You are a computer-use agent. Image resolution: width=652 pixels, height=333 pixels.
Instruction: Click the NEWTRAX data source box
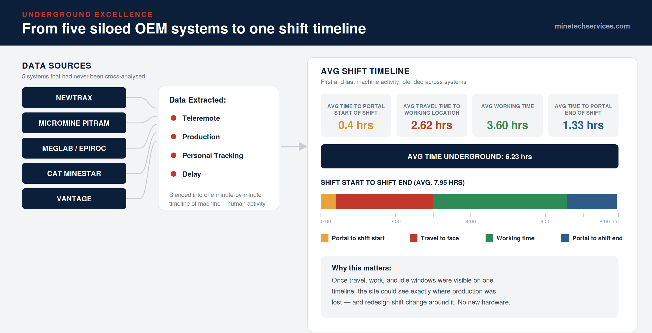[74, 98]
